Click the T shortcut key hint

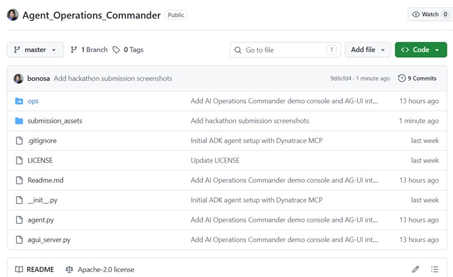pos(332,50)
